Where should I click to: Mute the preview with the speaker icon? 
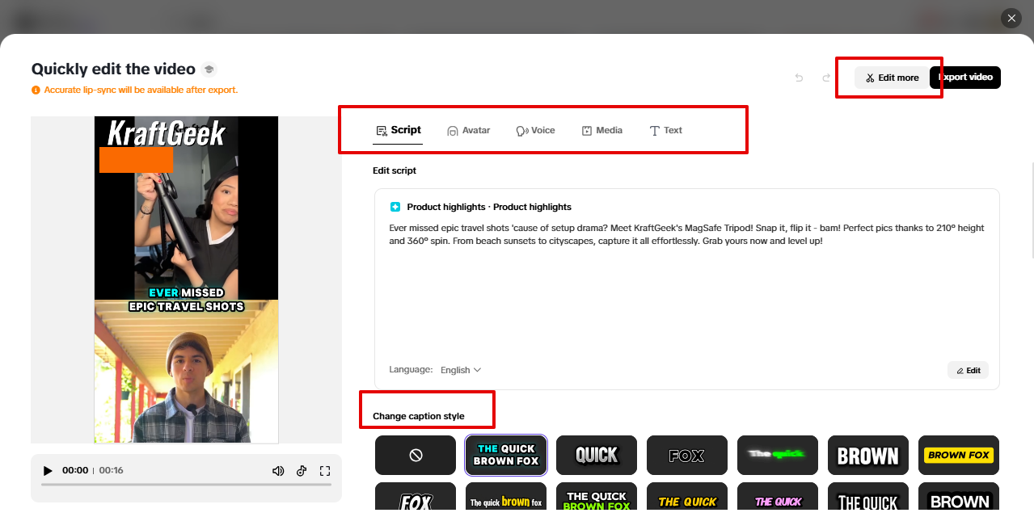[x=278, y=471]
